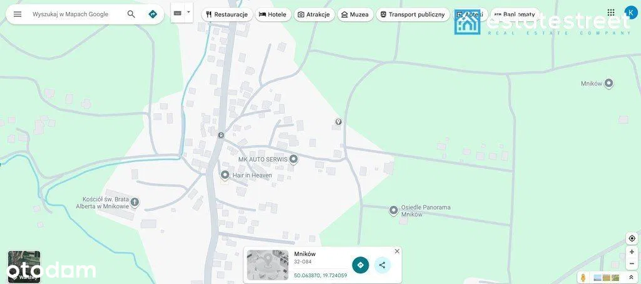Click the share icon in Mników card
Screen dimensions: 641x284
tap(382, 265)
